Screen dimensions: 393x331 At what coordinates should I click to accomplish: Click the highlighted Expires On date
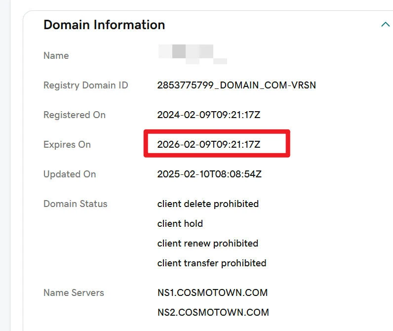tap(208, 145)
